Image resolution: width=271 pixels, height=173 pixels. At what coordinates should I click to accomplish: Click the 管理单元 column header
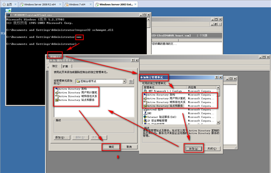coord(165,87)
